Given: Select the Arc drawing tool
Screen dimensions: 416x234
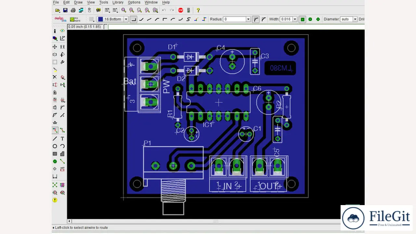Looking at the screenshot, I should click(62, 146).
